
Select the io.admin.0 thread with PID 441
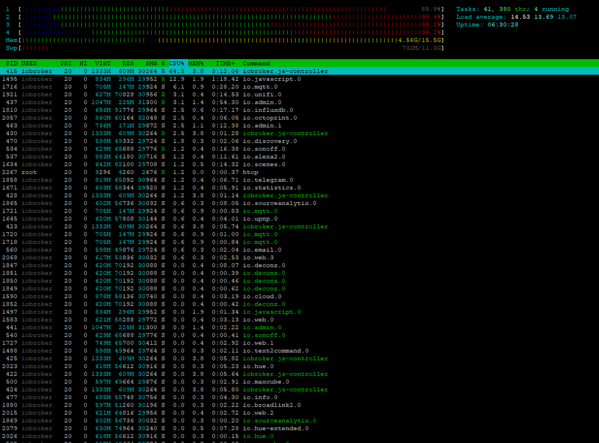pyautogui.click(x=299, y=327)
